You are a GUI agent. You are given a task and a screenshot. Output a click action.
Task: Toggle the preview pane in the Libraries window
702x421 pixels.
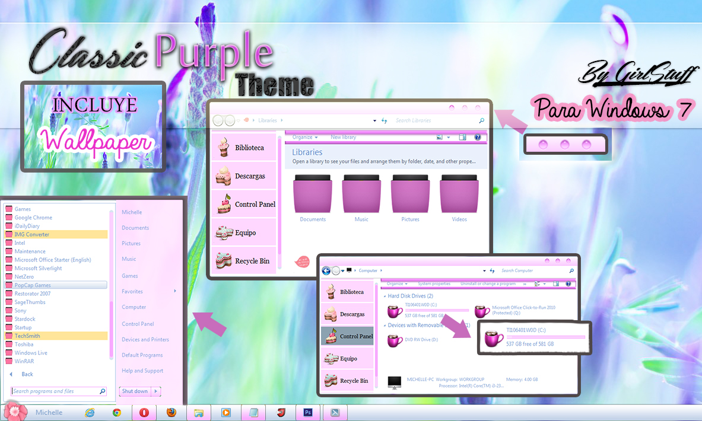462,137
